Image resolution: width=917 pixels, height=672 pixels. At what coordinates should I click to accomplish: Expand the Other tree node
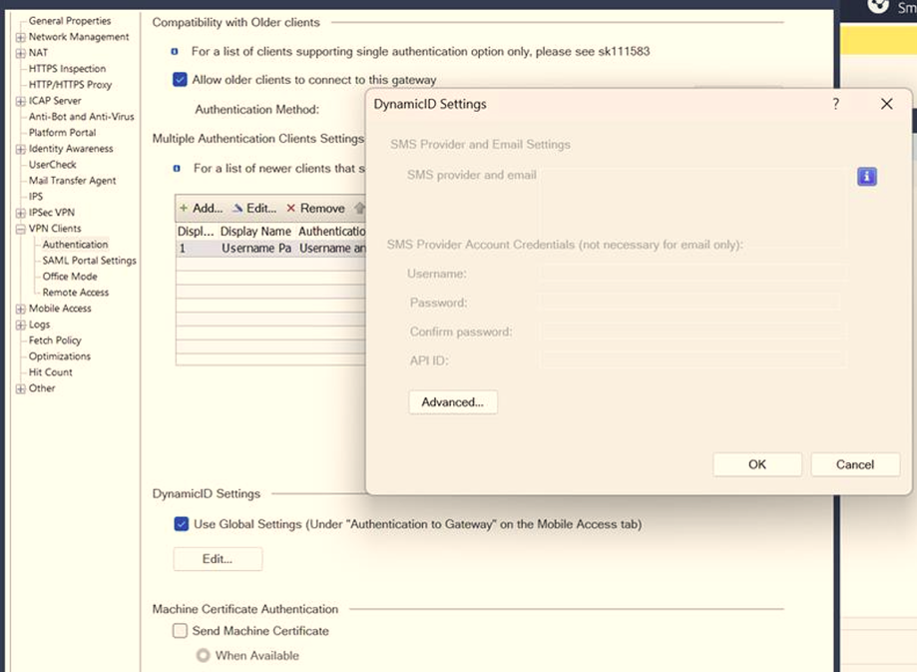tap(21, 388)
